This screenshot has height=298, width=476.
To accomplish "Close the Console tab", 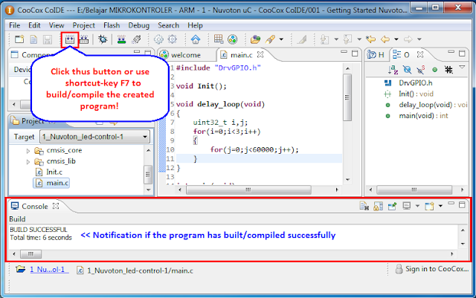I will tap(56, 206).
